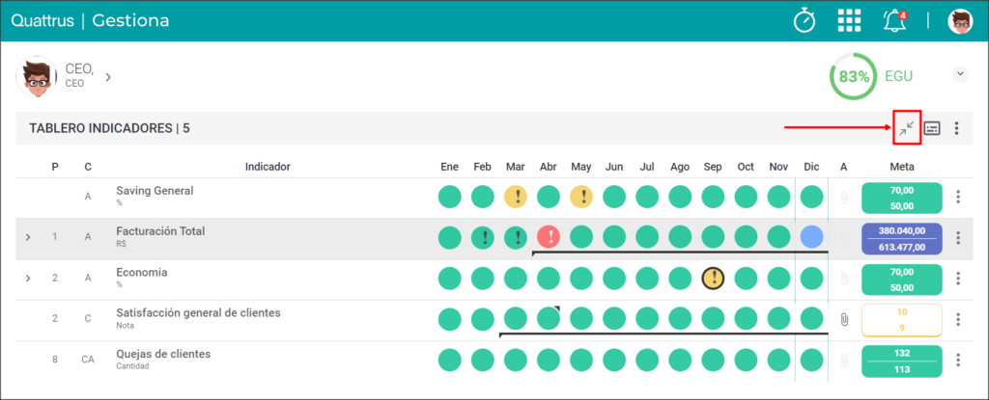Open the apps grid menu
The image size is (989, 400).
849,21
